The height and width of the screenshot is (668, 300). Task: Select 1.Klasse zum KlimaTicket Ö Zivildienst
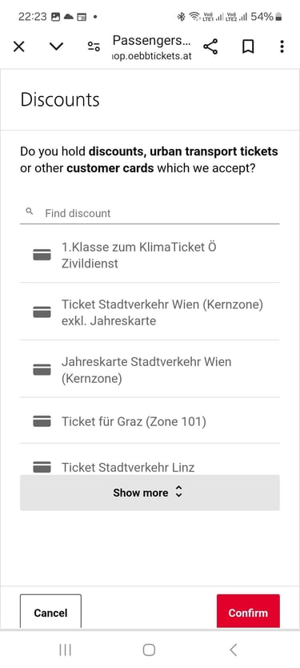point(150,256)
